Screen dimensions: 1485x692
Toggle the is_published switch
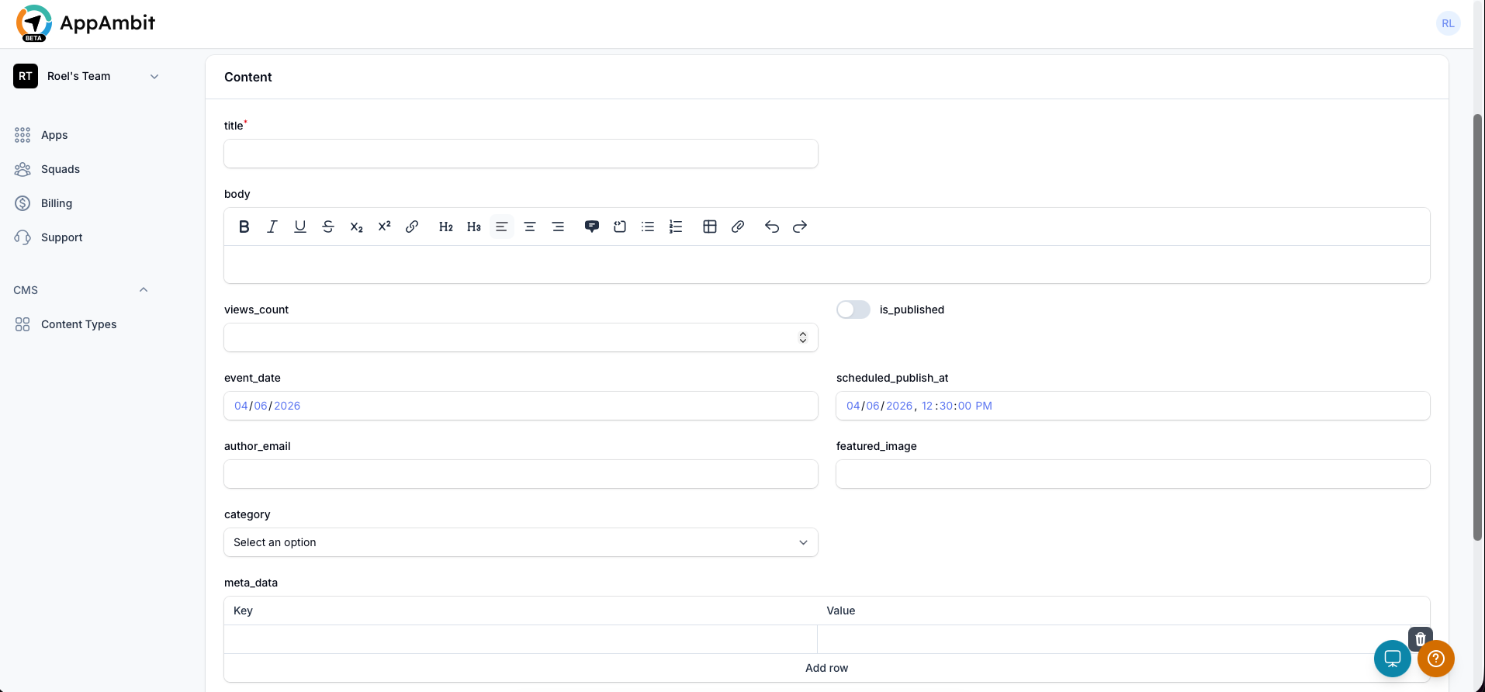pyautogui.click(x=853, y=310)
